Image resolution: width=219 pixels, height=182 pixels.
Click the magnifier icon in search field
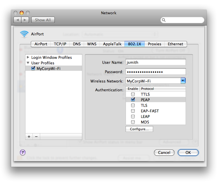[164, 20]
